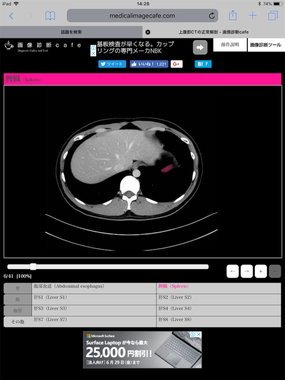Tap the 14:28 clock in status bar
Screen dimensions: 285x380
(143, 4)
